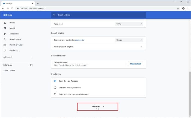Go to Search engine section in sidebar
The height and width of the screenshot is (118, 191).
(15, 39)
